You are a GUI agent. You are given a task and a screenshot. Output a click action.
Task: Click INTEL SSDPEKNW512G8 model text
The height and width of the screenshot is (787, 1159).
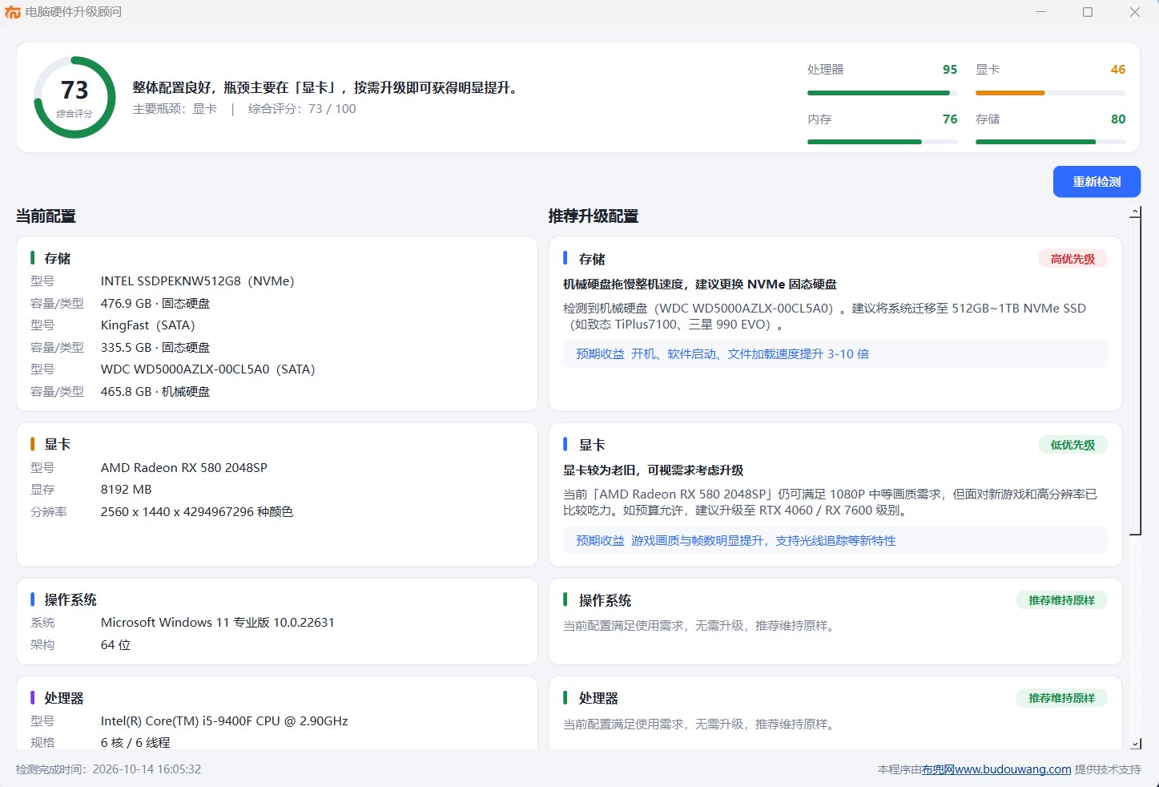point(197,281)
